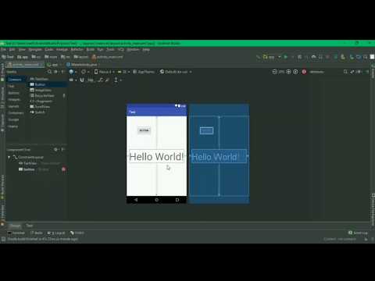Click the zoom out icon on design toolbar

[x=274, y=72]
